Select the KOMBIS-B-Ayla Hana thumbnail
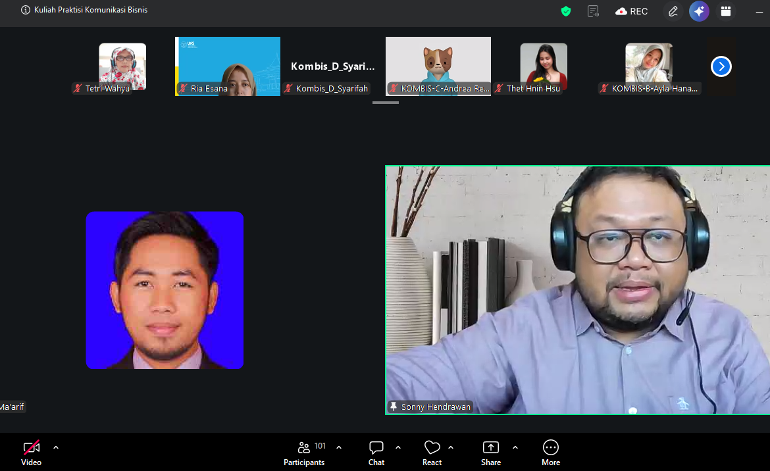Viewport: 770px width, 471px height. tap(649, 66)
